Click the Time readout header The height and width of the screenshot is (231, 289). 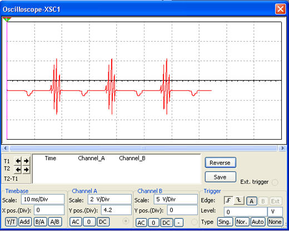(x=51, y=158)
